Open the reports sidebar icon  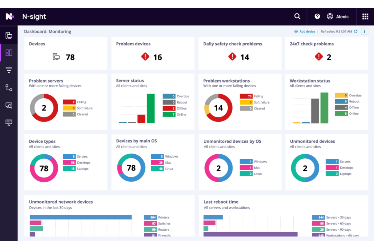(x=9, y=123)
